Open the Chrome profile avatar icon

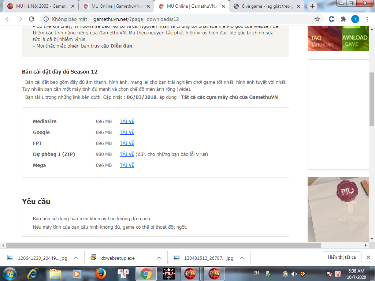[355, 19]
